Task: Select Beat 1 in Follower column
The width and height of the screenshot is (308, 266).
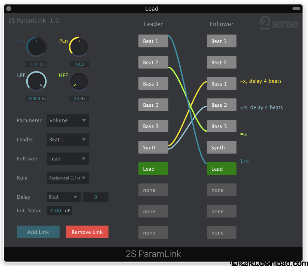Action: click(x=221, y=41)
